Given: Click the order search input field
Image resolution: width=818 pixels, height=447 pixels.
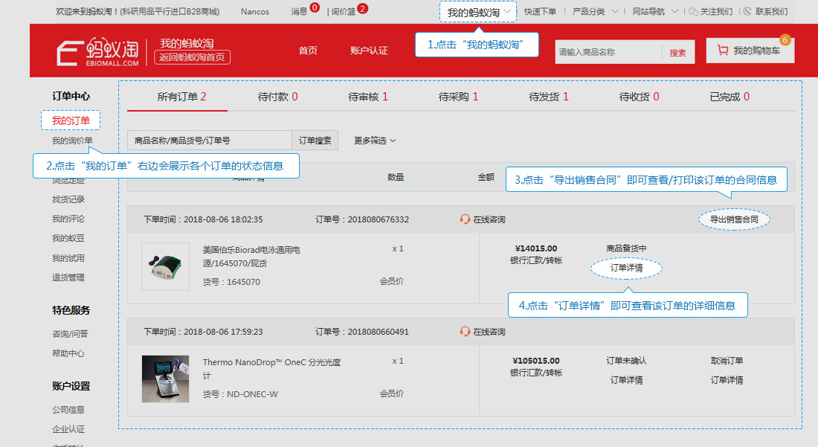Looking at the screenshot, I should 209,141.
